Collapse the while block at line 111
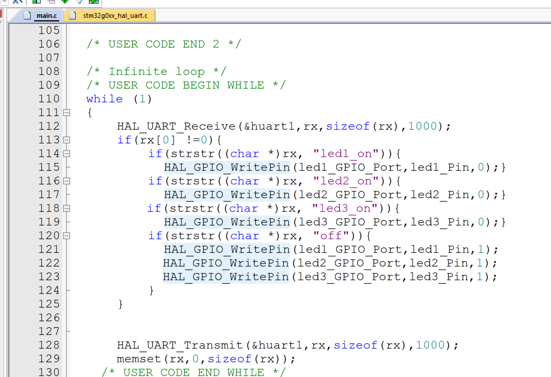Viewport: 551px width, 377px height. [x=67, y=113]
